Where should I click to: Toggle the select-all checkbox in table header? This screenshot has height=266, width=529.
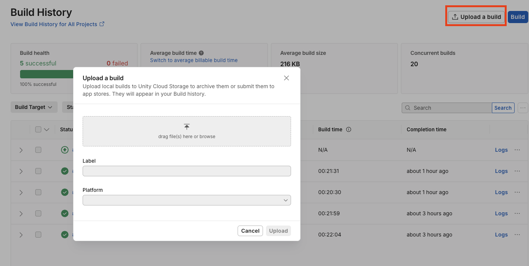tap(38, 129)
